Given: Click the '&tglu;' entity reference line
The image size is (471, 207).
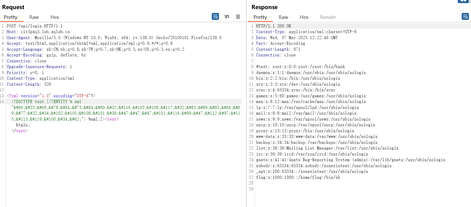Looking at the screenshot, I should (23, 125).
